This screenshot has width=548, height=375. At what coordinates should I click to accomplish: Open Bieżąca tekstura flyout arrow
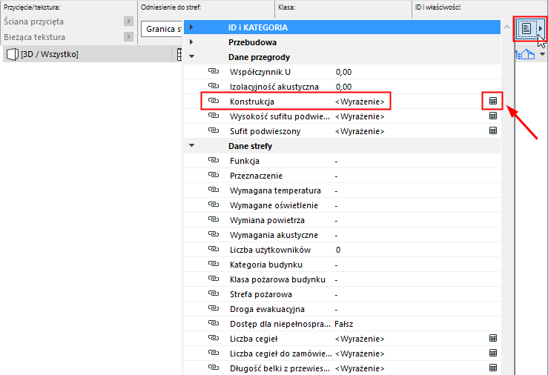point(128,36)
